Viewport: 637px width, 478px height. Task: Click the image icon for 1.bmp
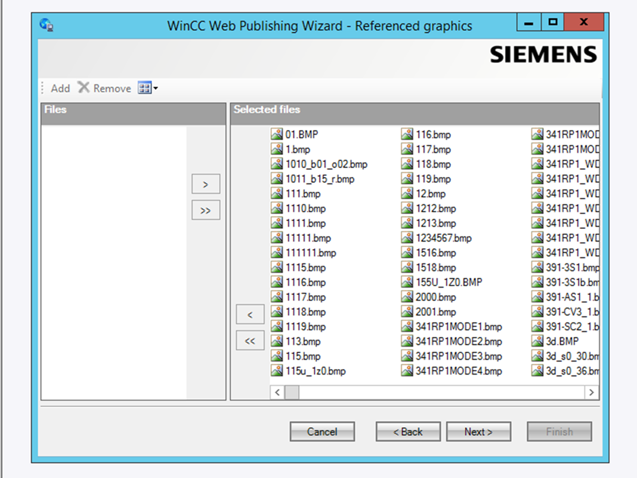(x=277, y=150)
